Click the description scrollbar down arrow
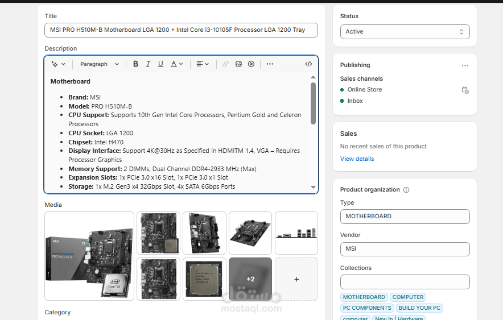The image size is (503, 320). [313, 187]
